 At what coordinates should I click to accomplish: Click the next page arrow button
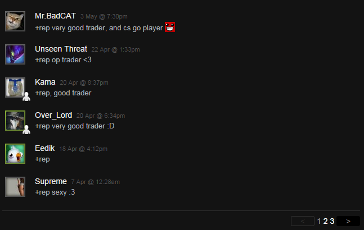[x=348, y=221]
